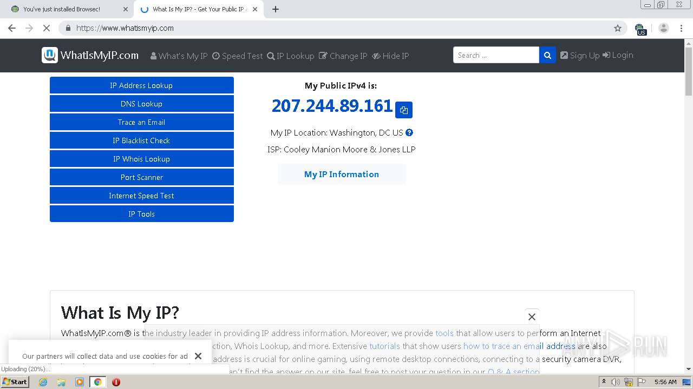Click the taskbar clock 5:56 AM

(x=665, y=382)
